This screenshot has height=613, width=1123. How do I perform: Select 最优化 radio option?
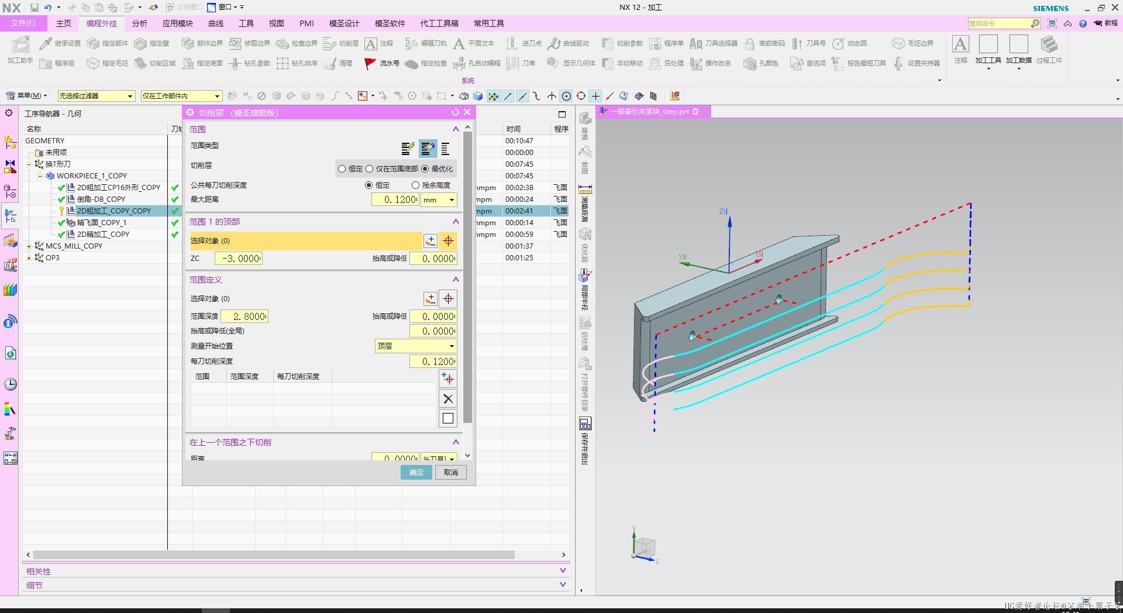(425, 169)
